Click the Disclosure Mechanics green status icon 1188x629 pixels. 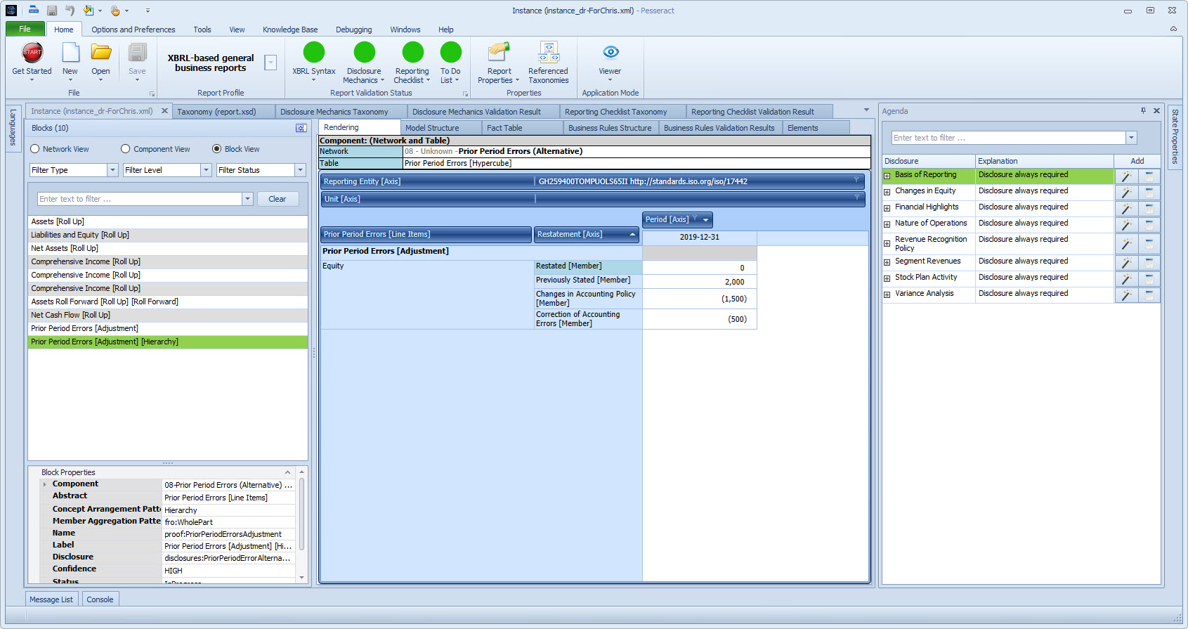pyautogui.click(x=364, y=53)
